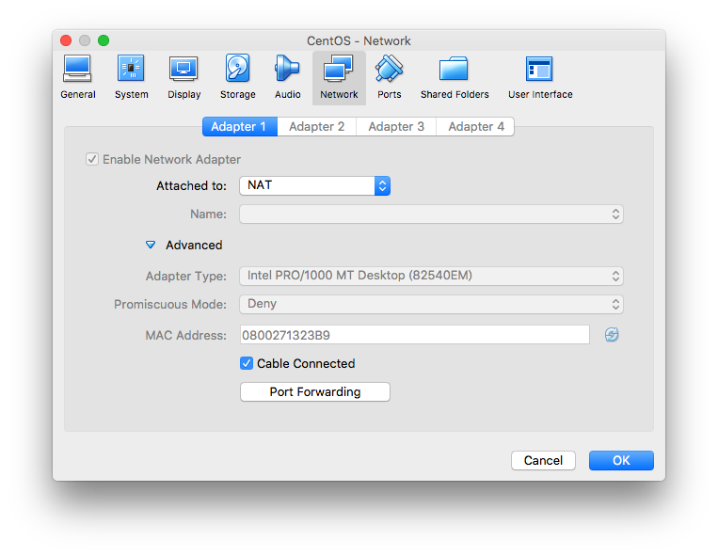Open the User Interface settings icon

click(540, 77)
